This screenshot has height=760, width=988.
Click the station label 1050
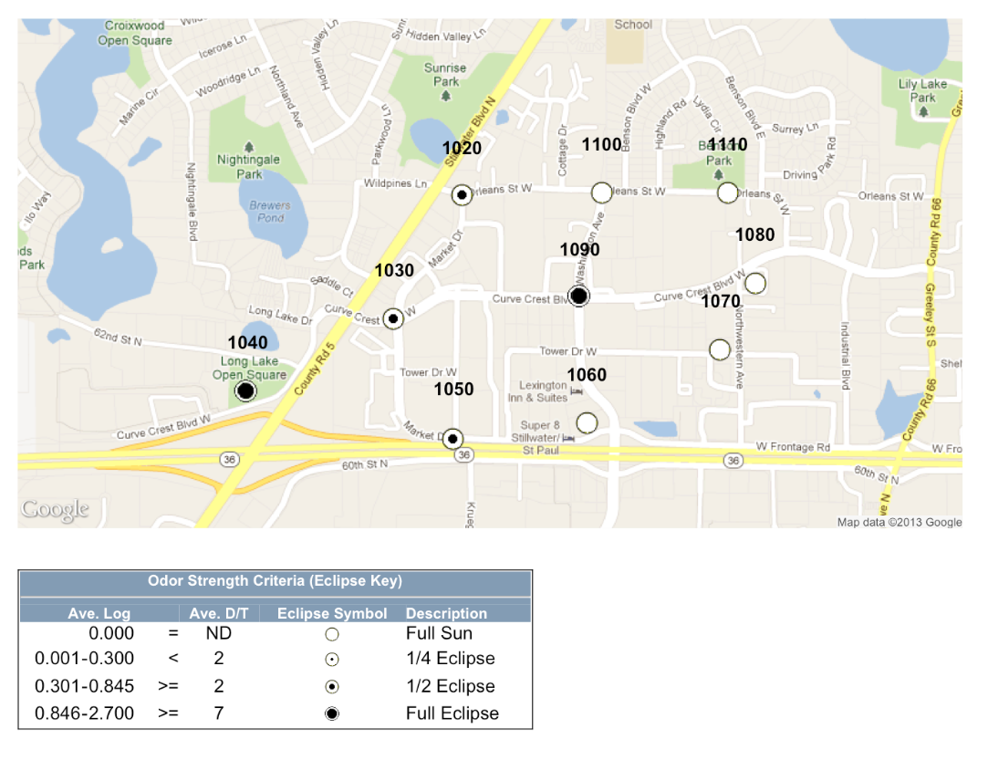click(453, 390)
